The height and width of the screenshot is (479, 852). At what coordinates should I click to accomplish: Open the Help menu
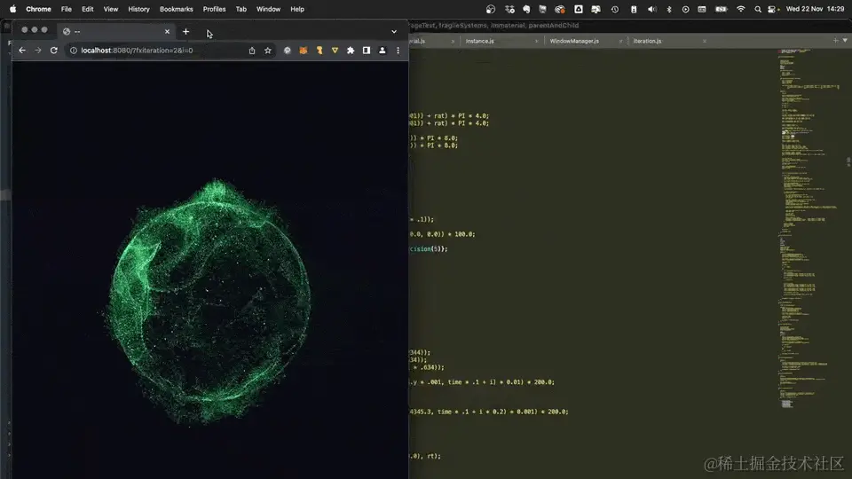coord(297,9)
